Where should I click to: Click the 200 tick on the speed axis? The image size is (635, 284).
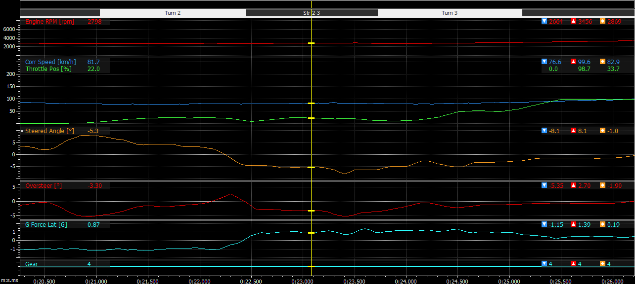(11, 74)
